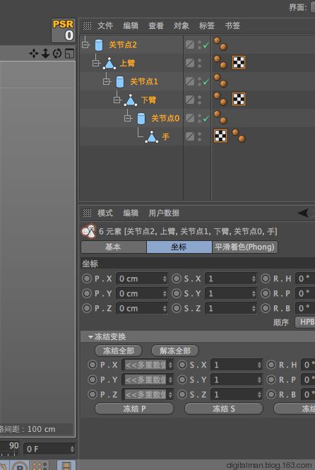
Task: Open the 对象 menu
Action: tap(181, 25)
